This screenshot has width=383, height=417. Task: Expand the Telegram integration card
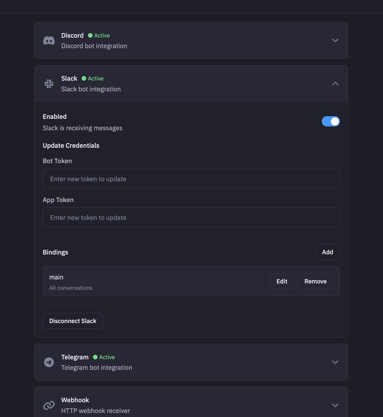tap(335, 362)
